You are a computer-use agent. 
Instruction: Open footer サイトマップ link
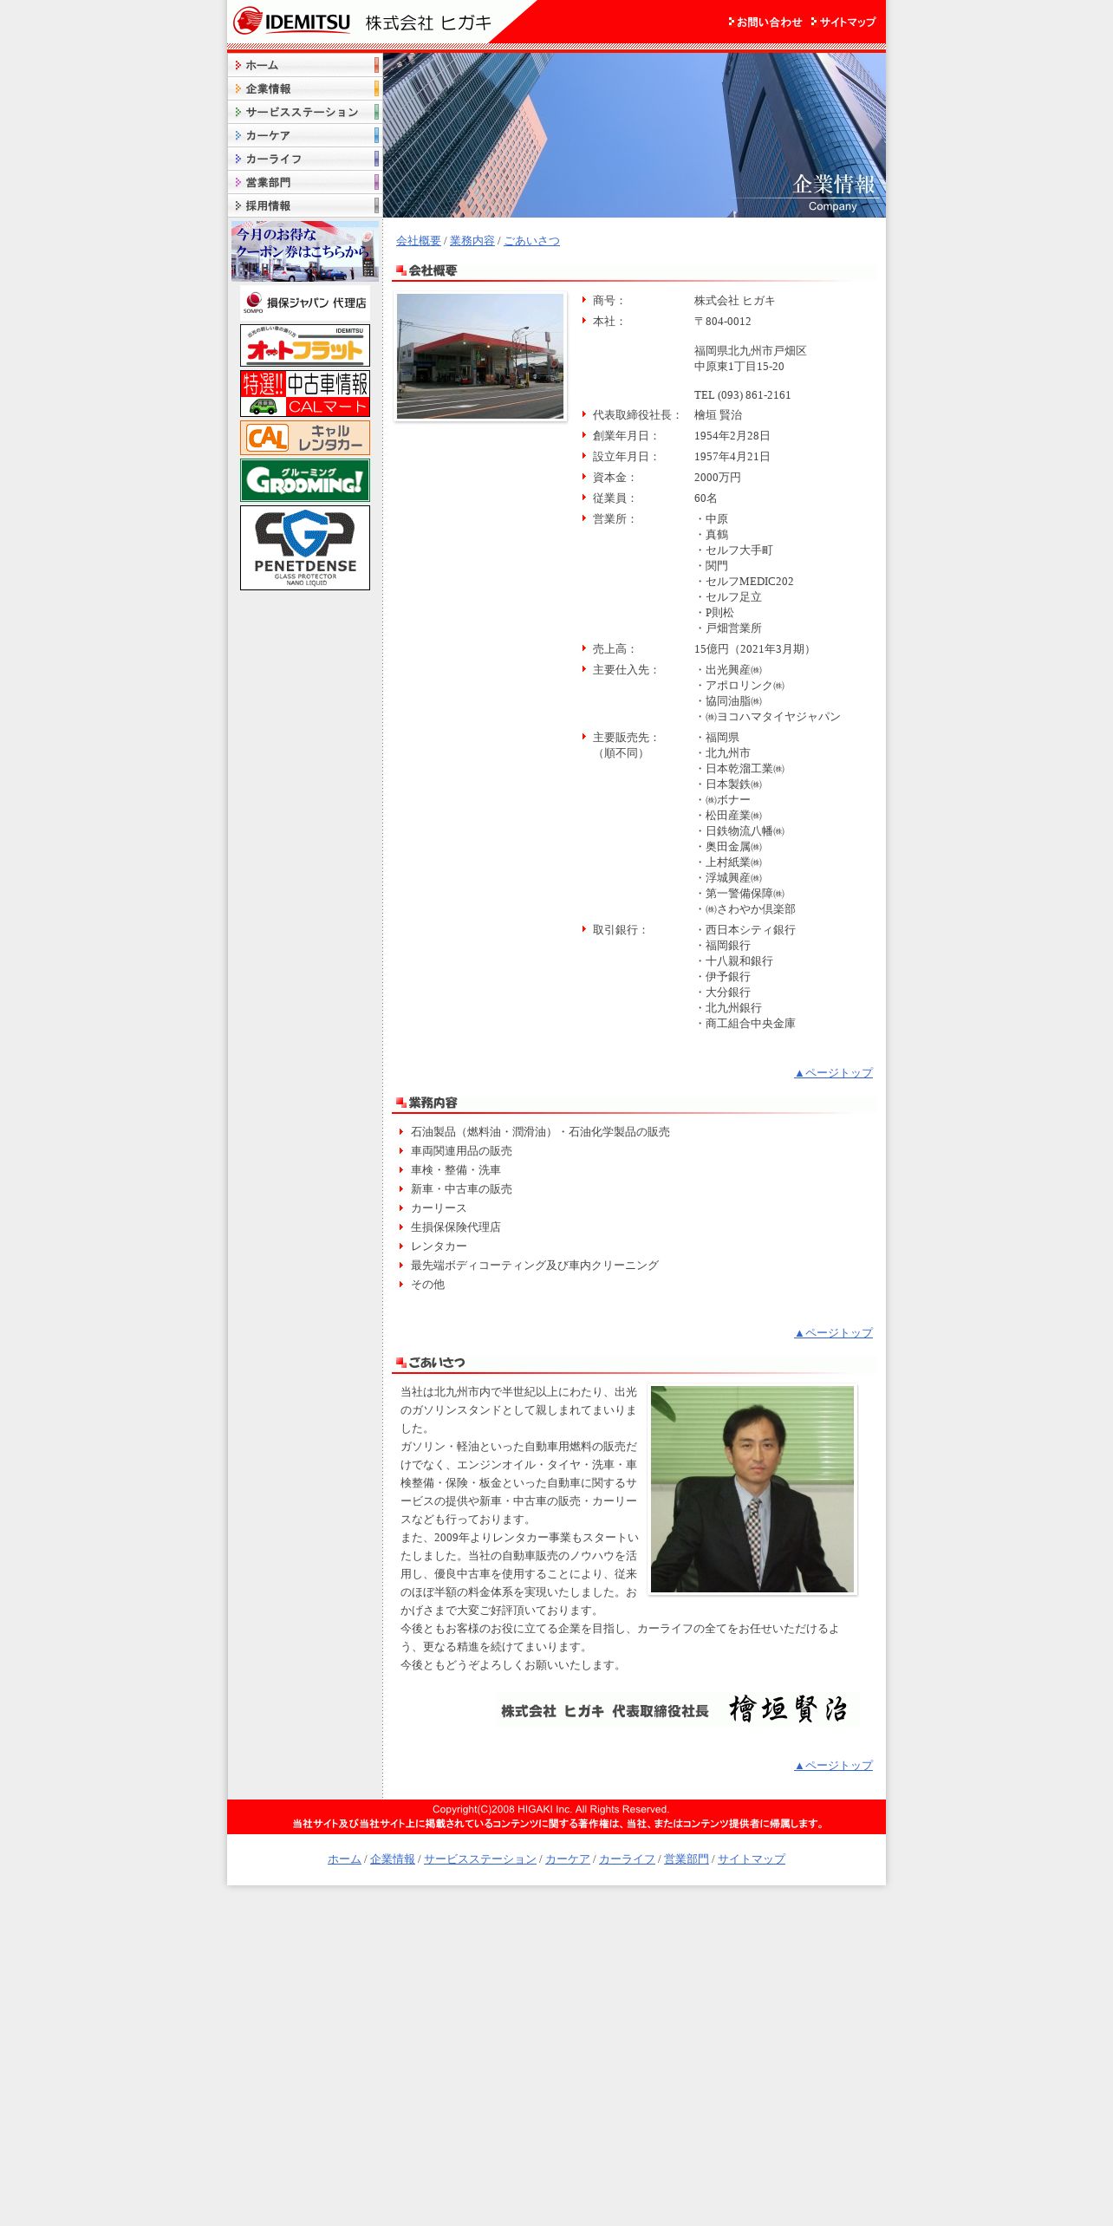[751, 1859]
